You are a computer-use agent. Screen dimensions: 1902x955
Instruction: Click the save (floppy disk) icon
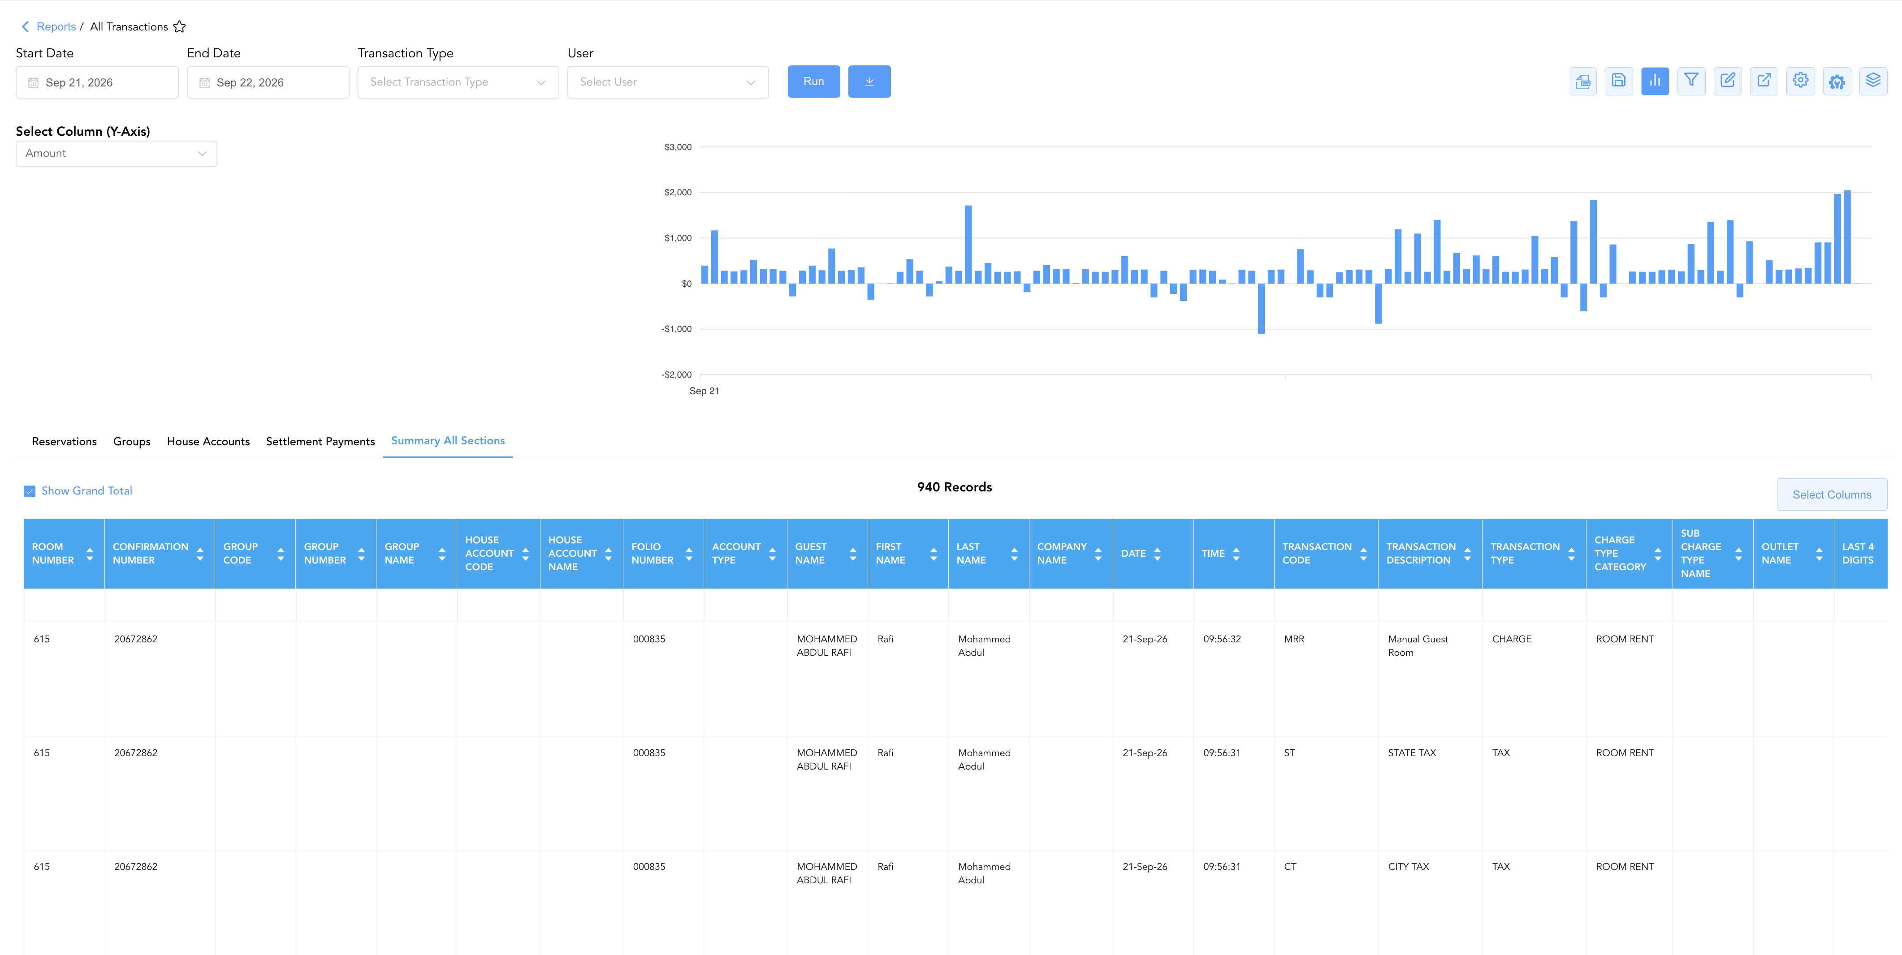1618,81
